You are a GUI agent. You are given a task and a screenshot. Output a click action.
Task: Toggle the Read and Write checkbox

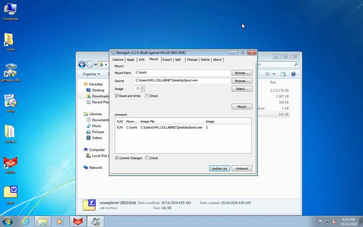pyautogui.click(x=117, y=96)
